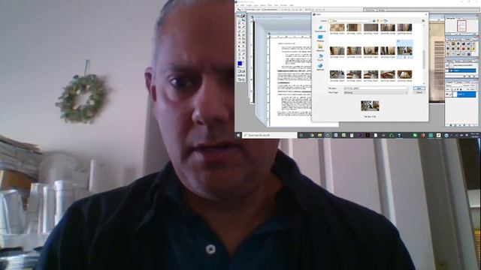Open the Edit menu in Photoshop

[x=242, y=5]
